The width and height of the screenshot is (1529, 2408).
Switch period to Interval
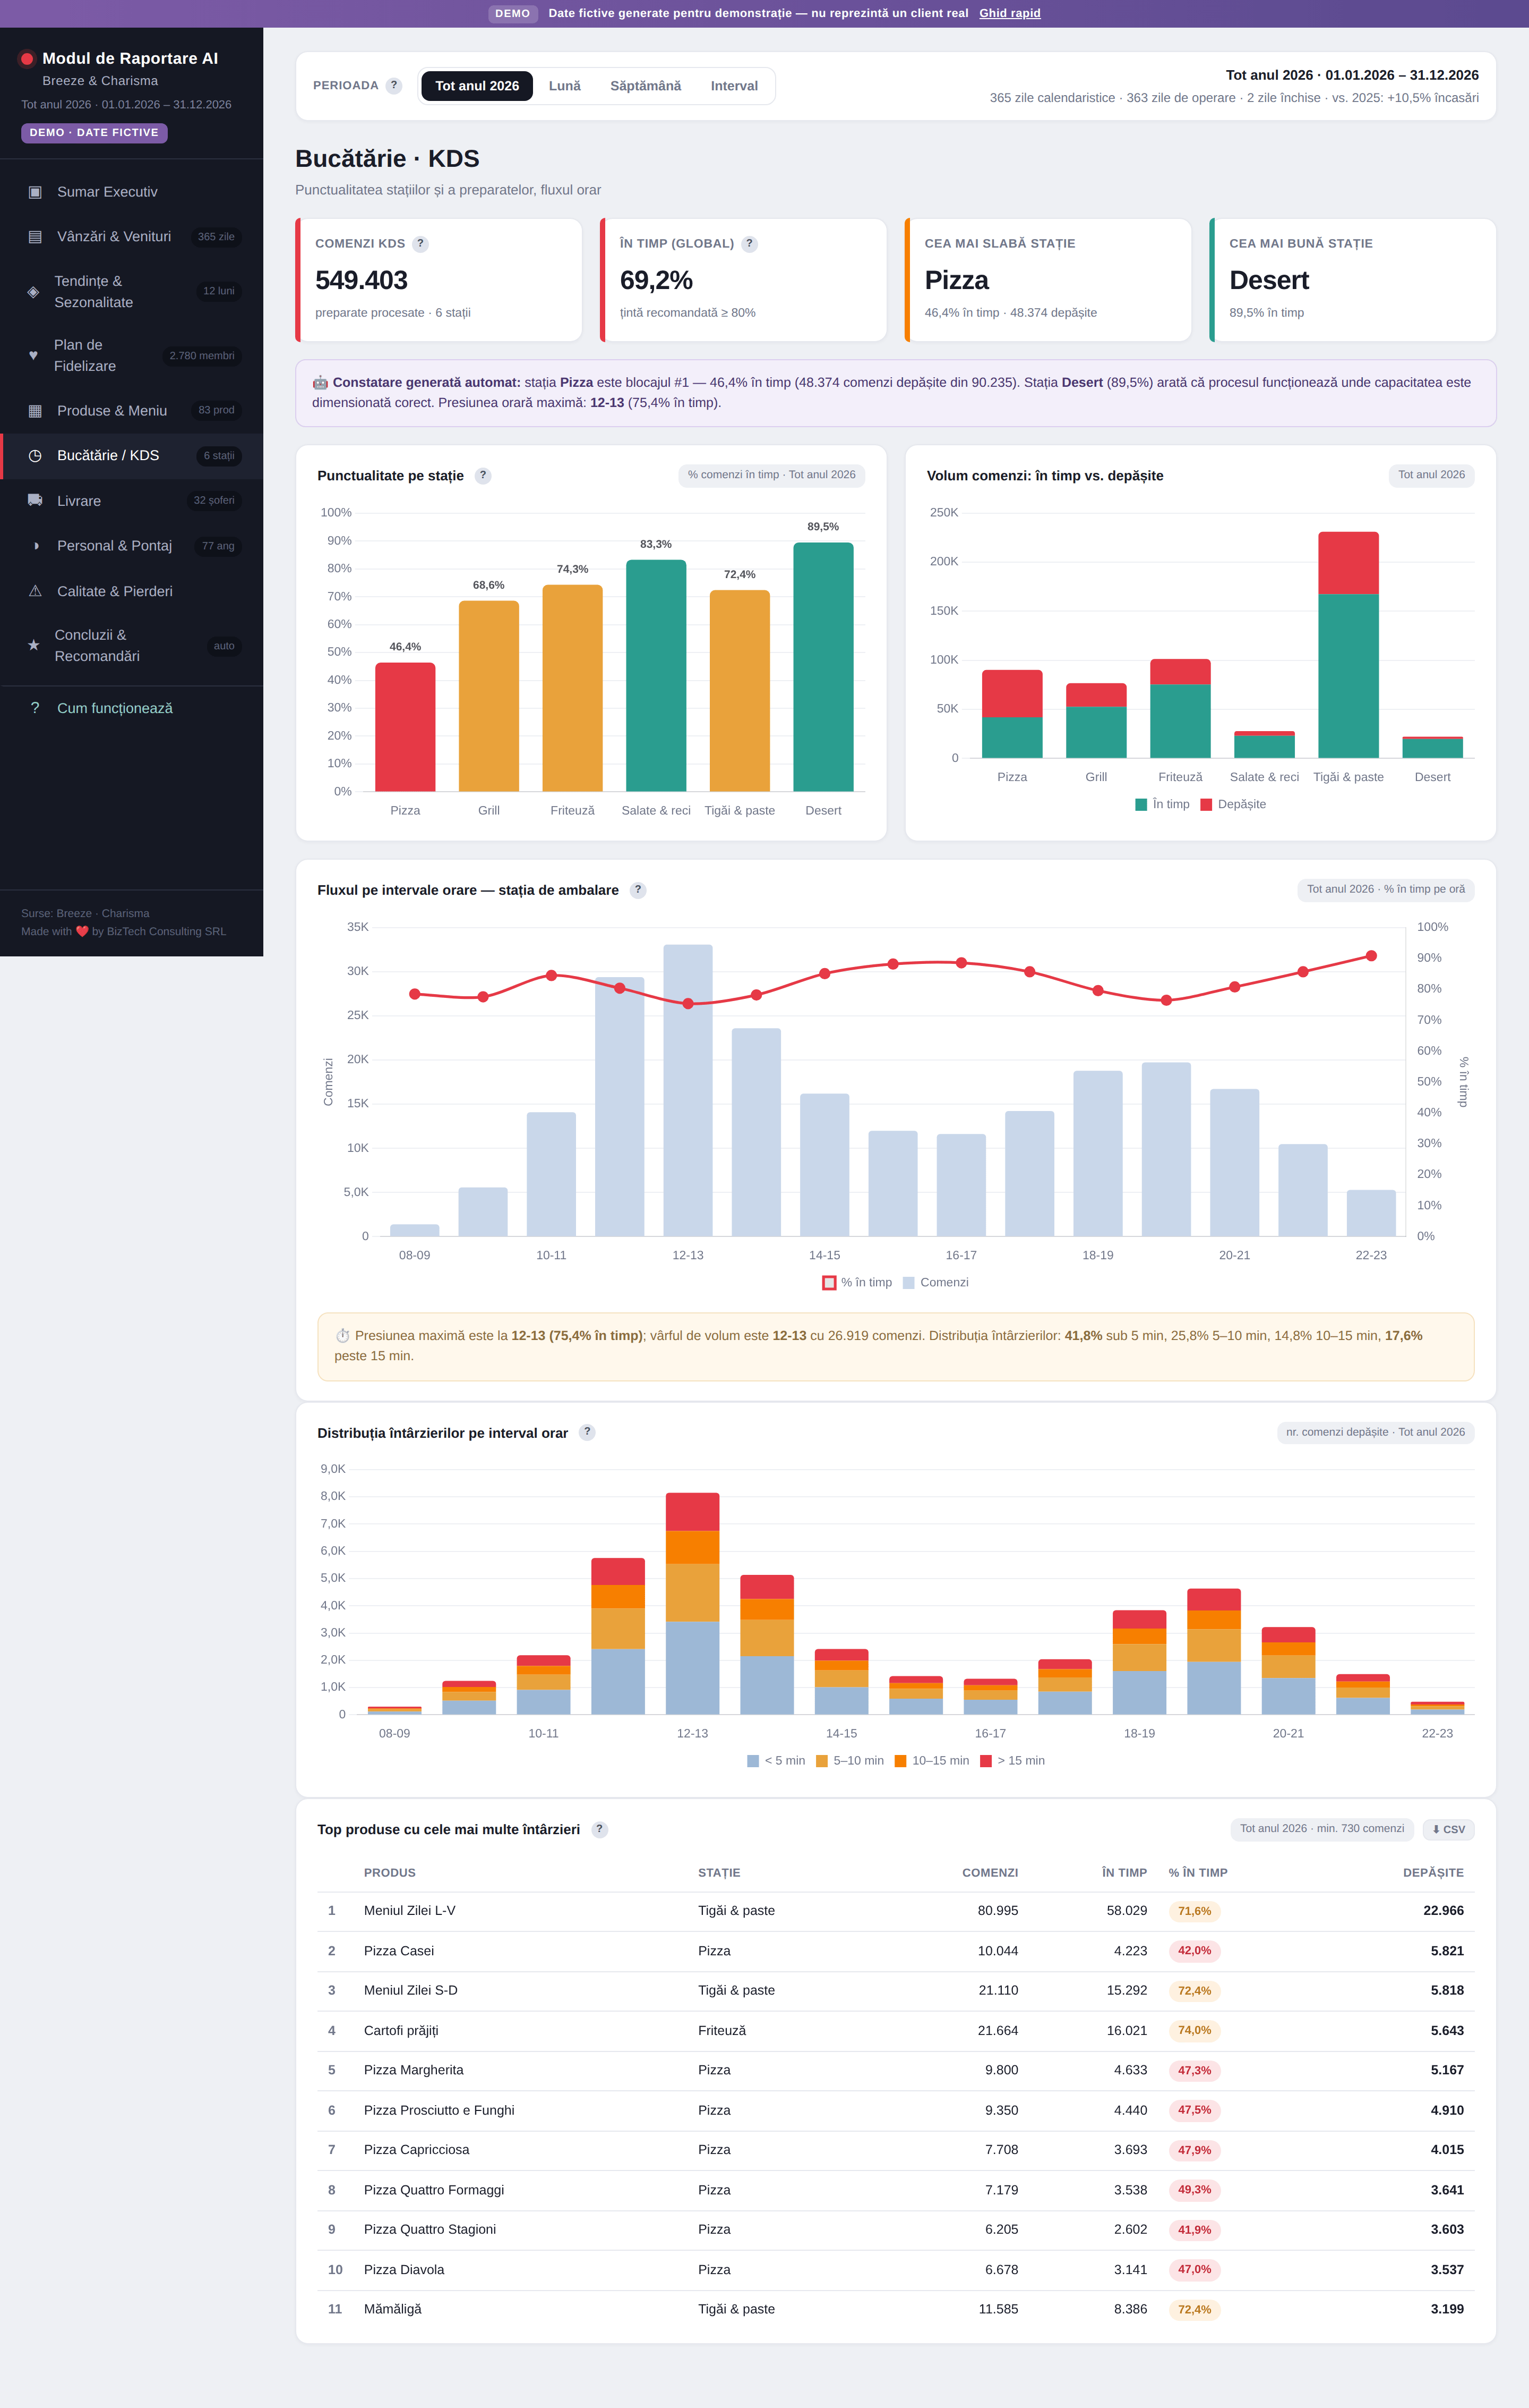735,86
